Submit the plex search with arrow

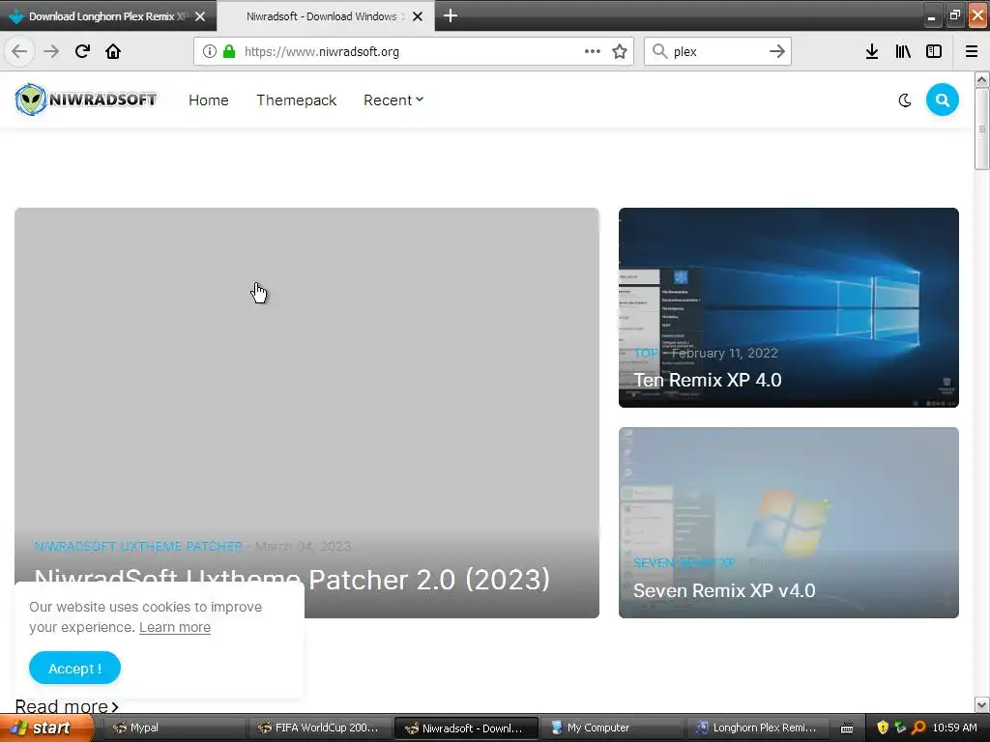click(777, 51)
